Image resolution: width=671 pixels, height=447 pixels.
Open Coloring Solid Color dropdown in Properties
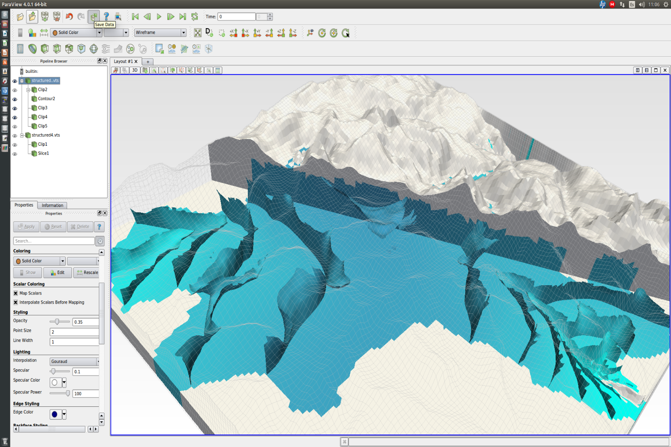tap(39, 261)
